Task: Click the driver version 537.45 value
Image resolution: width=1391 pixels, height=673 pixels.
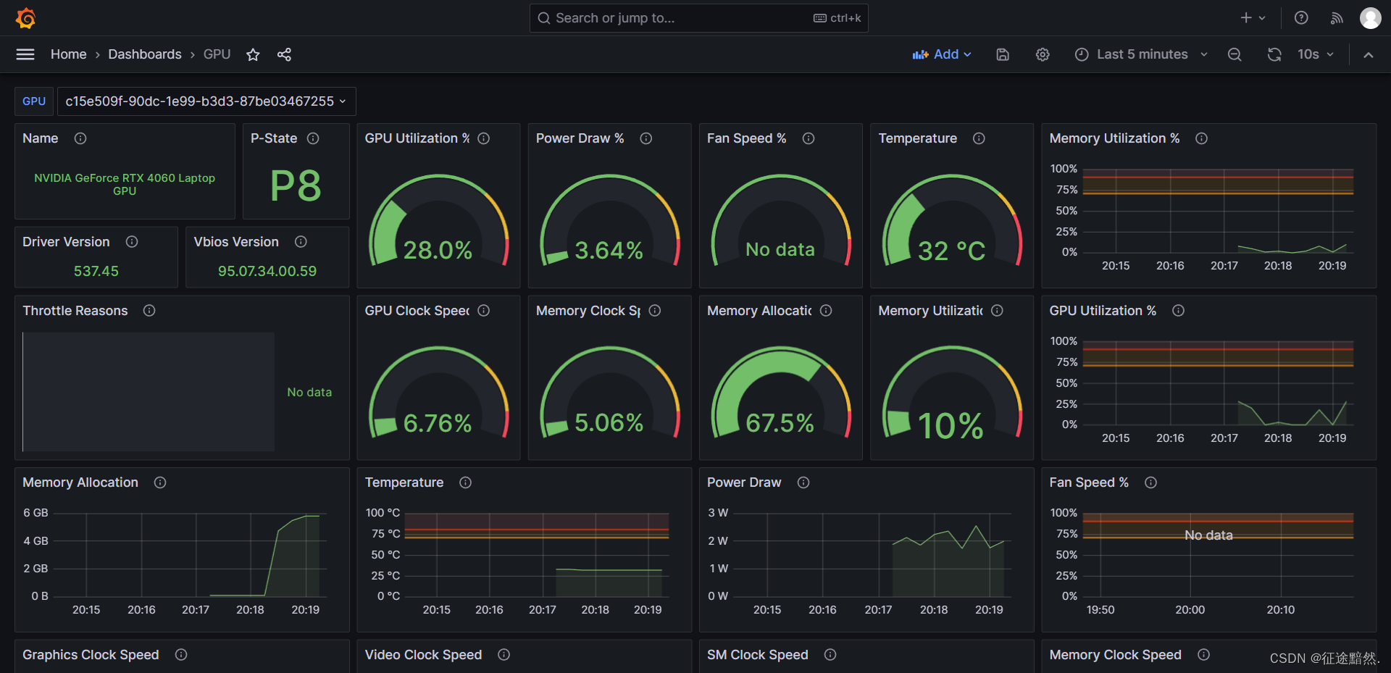Action: tap(96, 271)
